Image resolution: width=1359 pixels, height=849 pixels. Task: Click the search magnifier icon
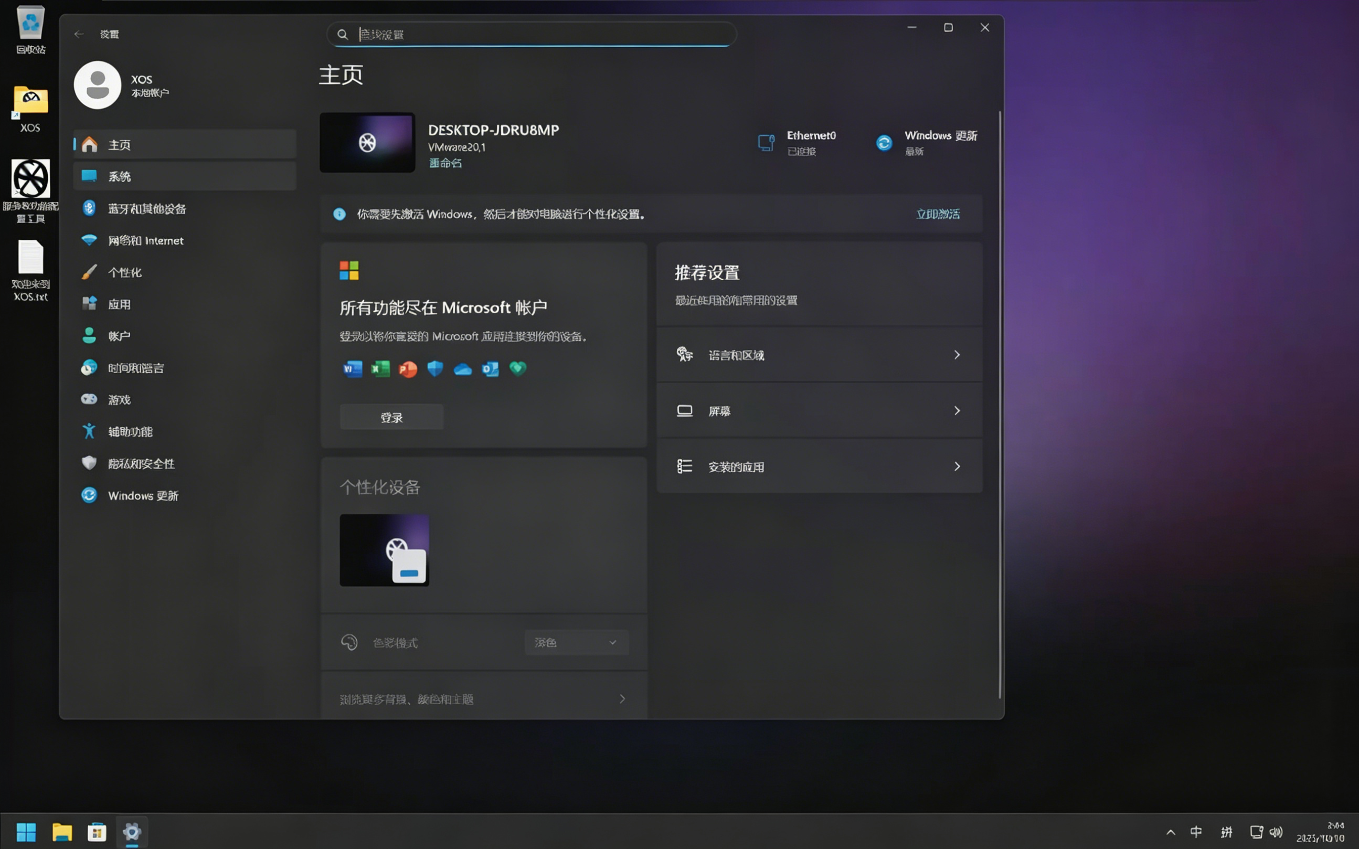coord(343,34)
